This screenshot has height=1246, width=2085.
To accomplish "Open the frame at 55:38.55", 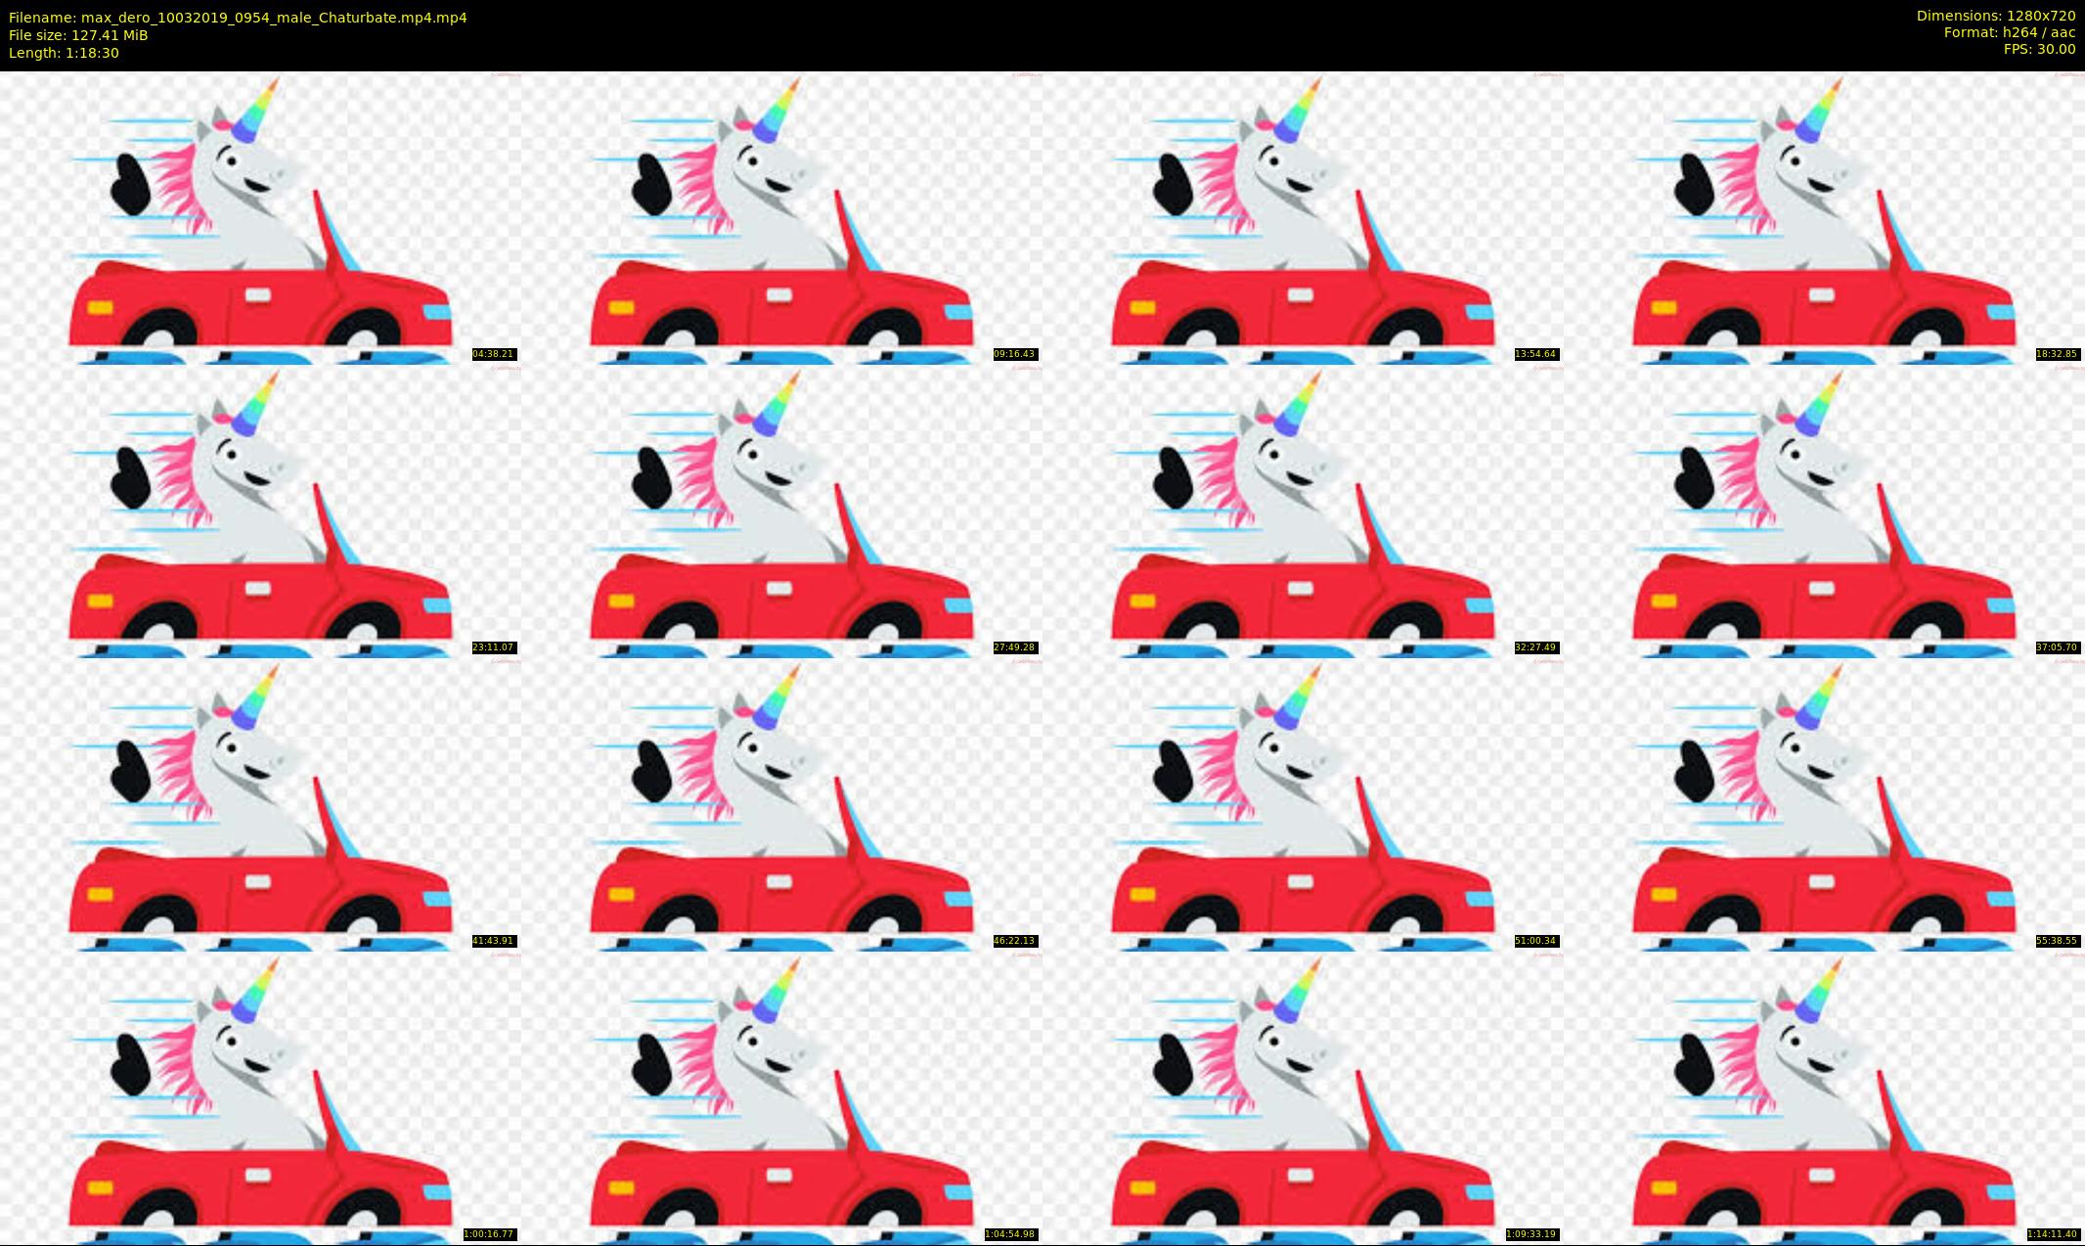I will 1824,804.
